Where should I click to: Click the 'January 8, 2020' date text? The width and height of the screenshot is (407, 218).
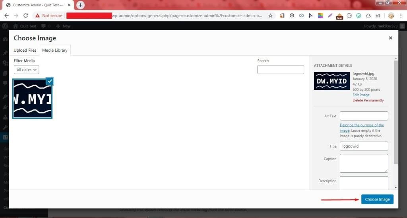tap(365, 79)
